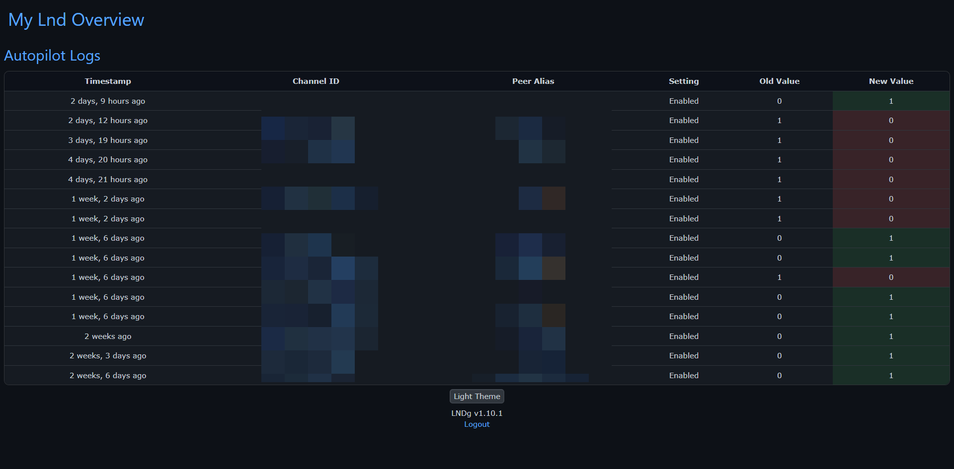Click the New Value column header
This screenshot has width=954, height=469.
(891, 81)
